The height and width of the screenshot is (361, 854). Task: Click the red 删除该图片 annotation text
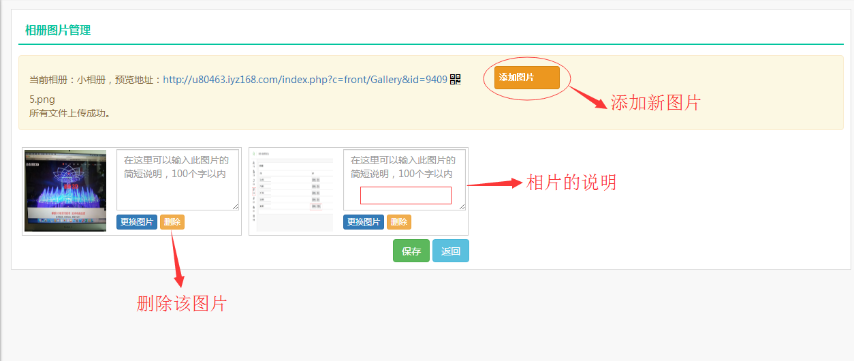pos(182,304)
